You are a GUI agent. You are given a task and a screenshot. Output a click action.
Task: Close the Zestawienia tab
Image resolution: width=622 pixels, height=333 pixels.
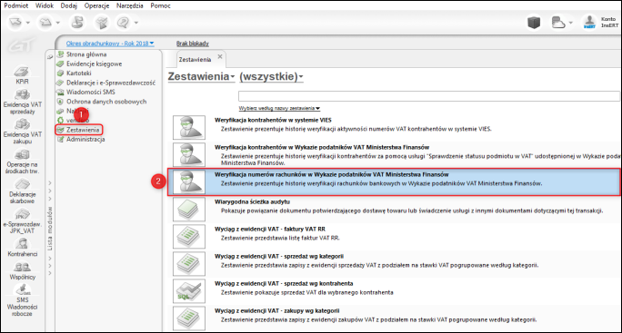pyautogui.click(x=220, y=56)
